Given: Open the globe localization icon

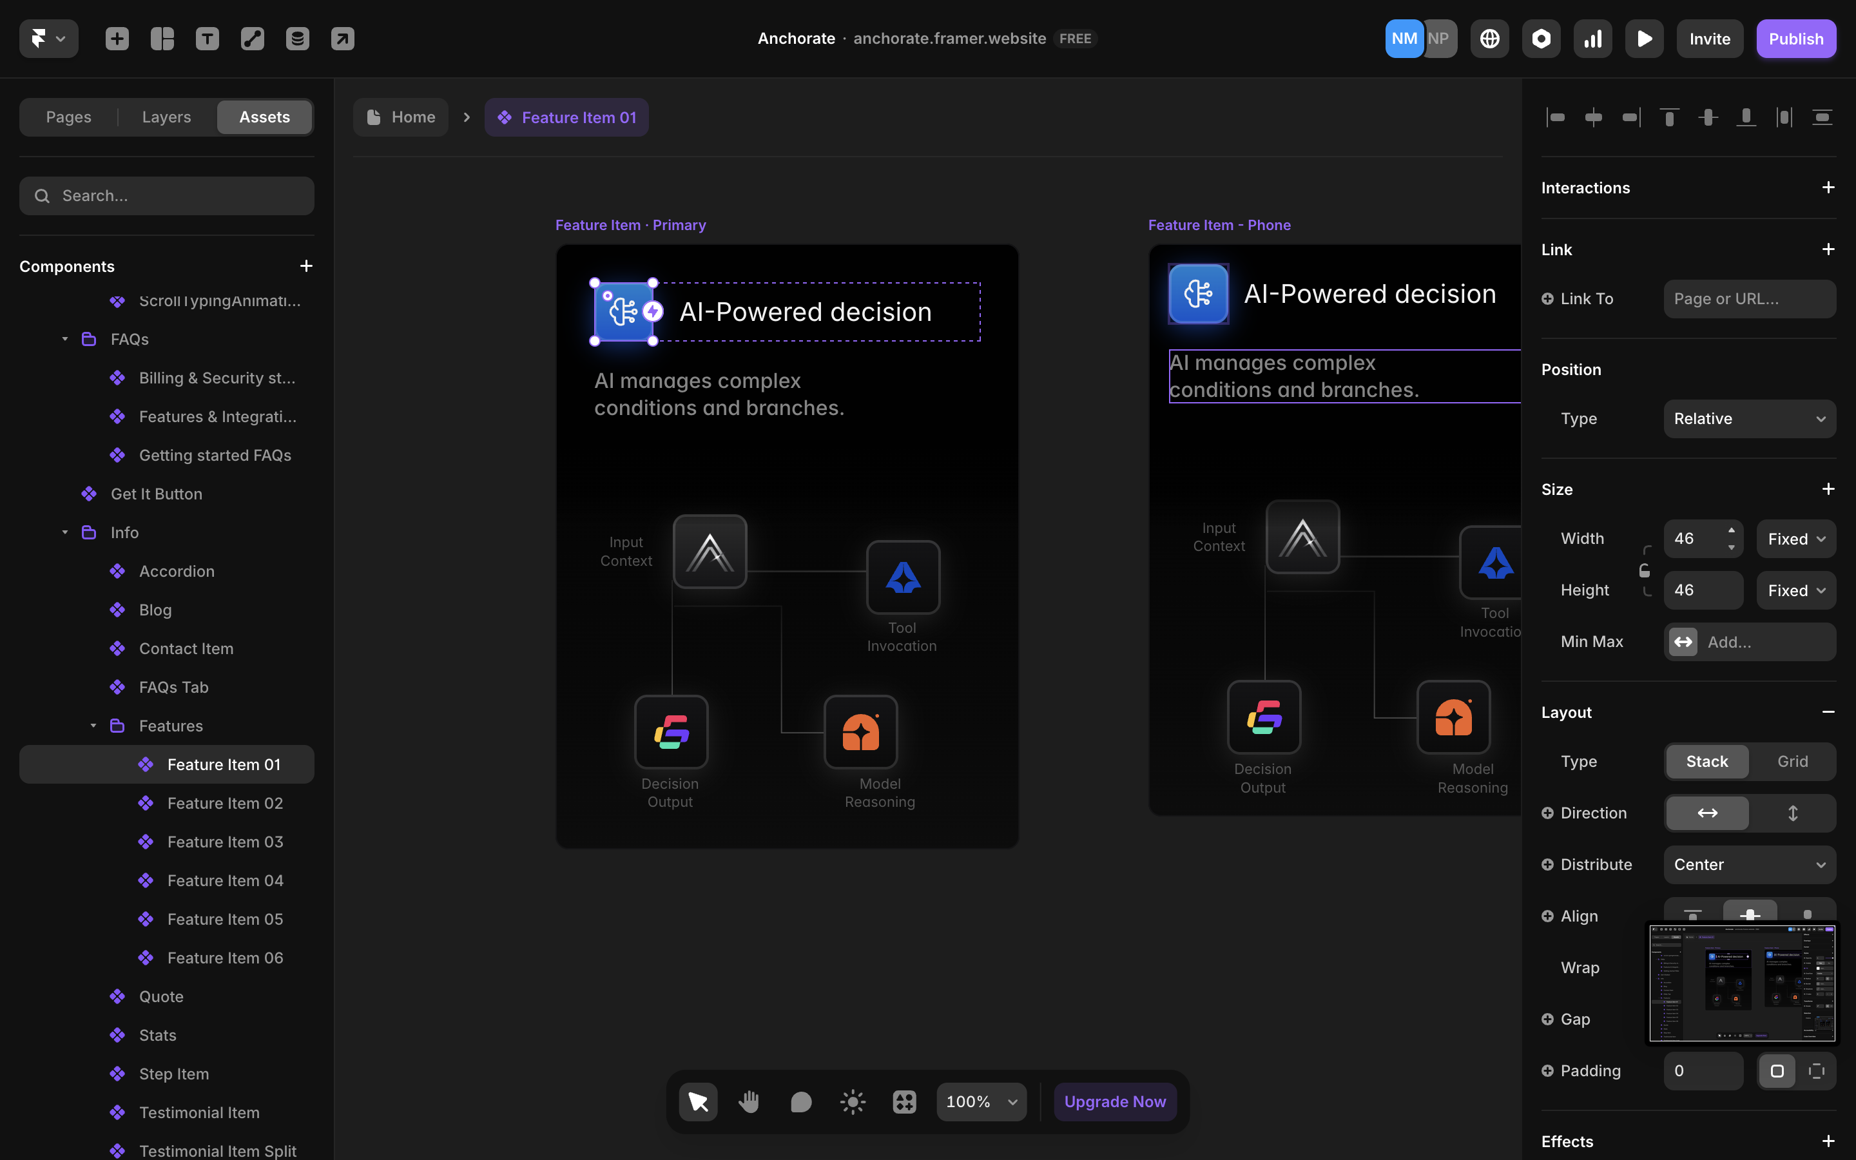Looking at the screenshot, I should (1489, 39).
